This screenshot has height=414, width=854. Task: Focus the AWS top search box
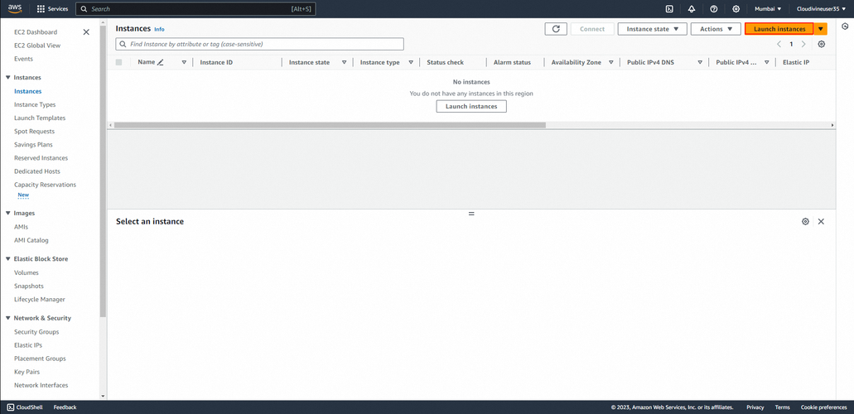click(x=195, y=9)
